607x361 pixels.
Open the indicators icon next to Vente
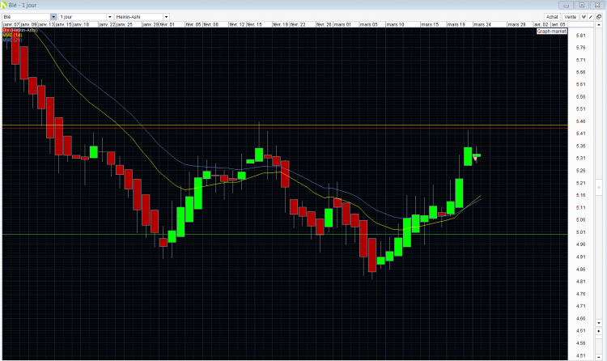click(x=584, y=17)
